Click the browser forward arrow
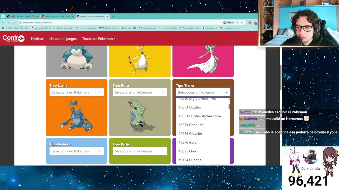The width and height of the screenshot is (339, 190). 8,23
